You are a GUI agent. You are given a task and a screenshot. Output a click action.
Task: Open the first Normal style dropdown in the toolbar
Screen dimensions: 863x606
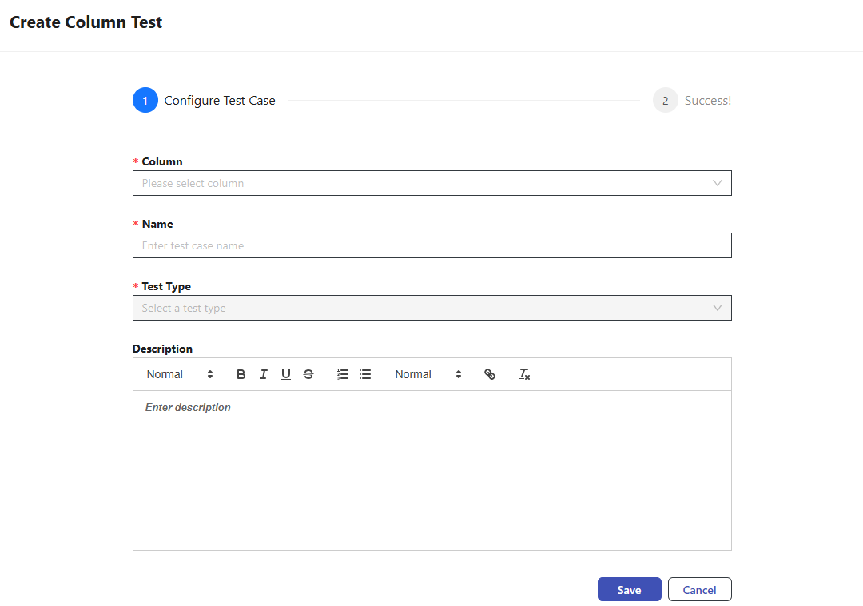[x=177, y=373]
